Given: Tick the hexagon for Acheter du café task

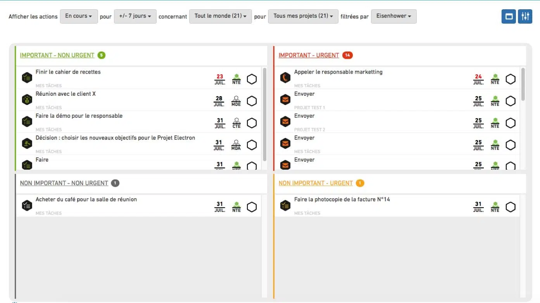Looking at the screenshot, I should click(252, 207).
